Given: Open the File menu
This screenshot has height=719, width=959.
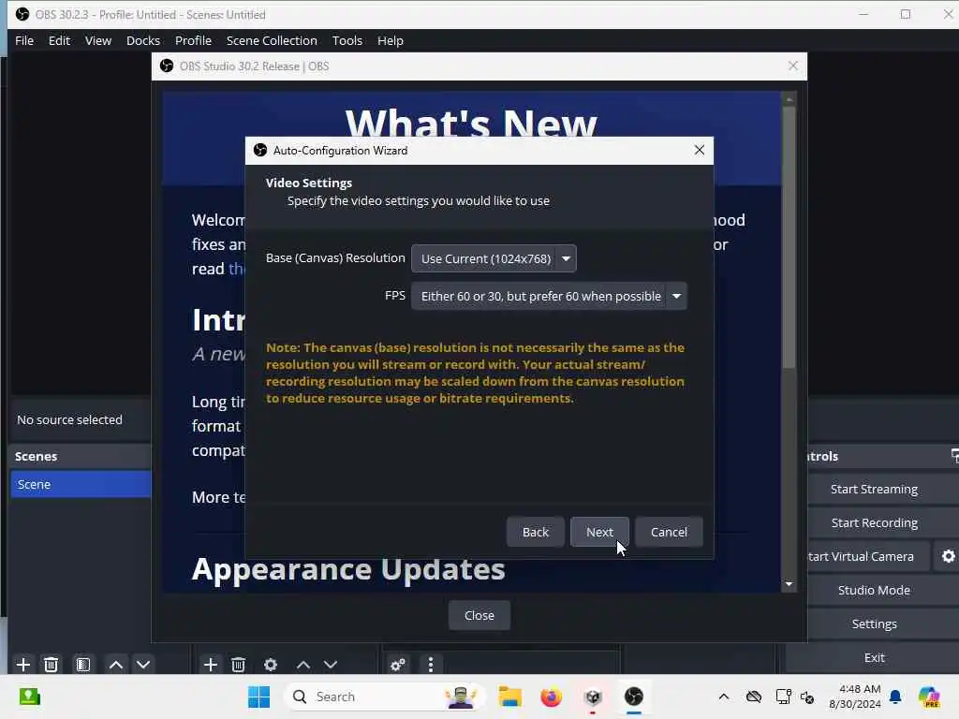Looking at the screenshot, I should 24,40.
